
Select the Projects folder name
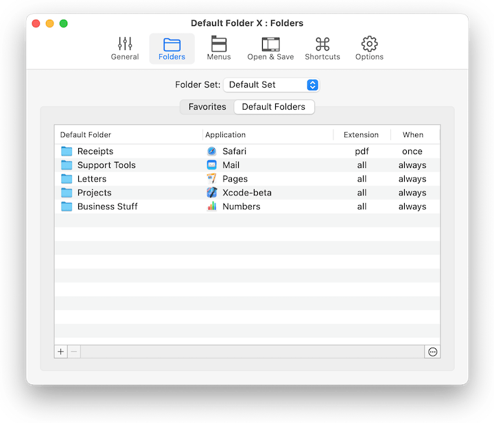tap(95, 193)
